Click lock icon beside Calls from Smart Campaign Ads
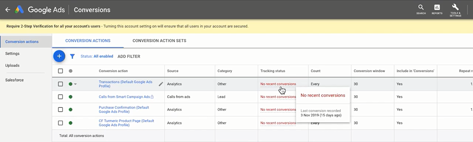The width and height of the screenshot is (473, 142). click(152, 97)
